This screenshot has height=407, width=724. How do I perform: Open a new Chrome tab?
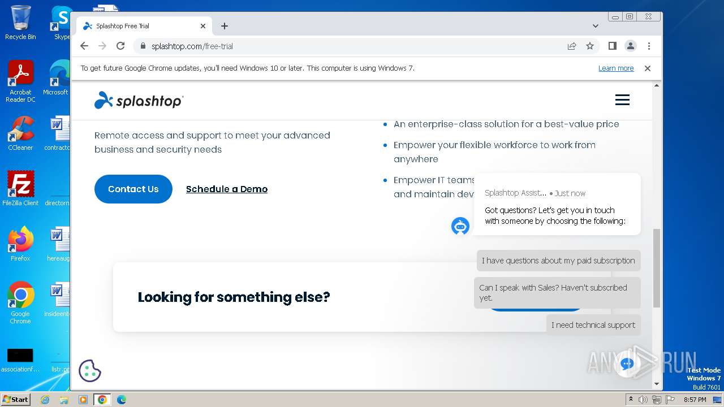pos(225,26)
